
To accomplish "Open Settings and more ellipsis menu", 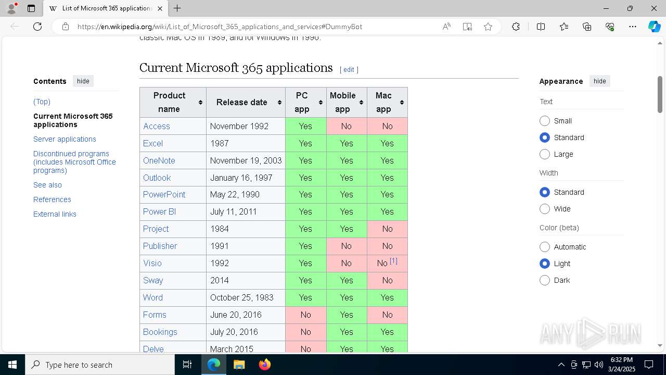I will pyautogui.click(x=633, y=27).
